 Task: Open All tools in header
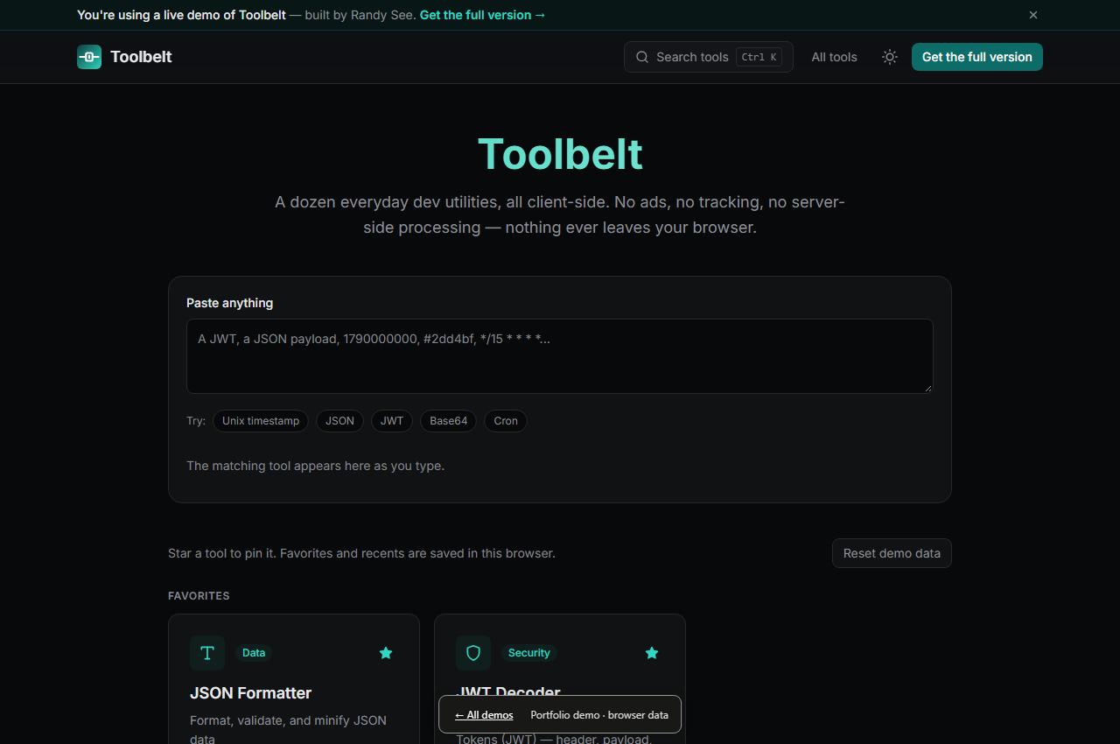[834, 57]
